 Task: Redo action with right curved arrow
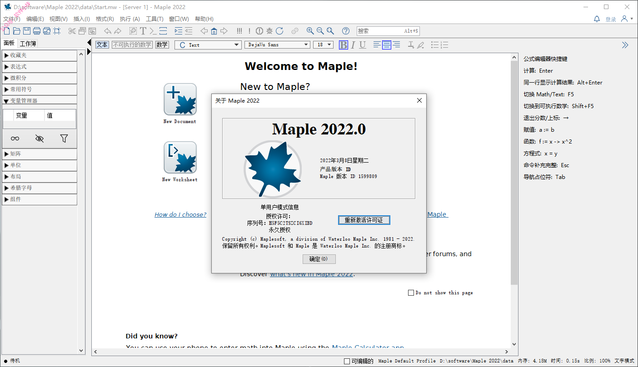click(118, 31)
